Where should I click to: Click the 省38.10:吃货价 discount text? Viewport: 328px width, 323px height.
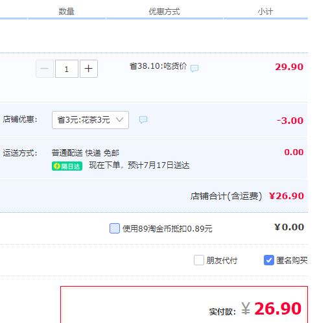coord(158,66)
